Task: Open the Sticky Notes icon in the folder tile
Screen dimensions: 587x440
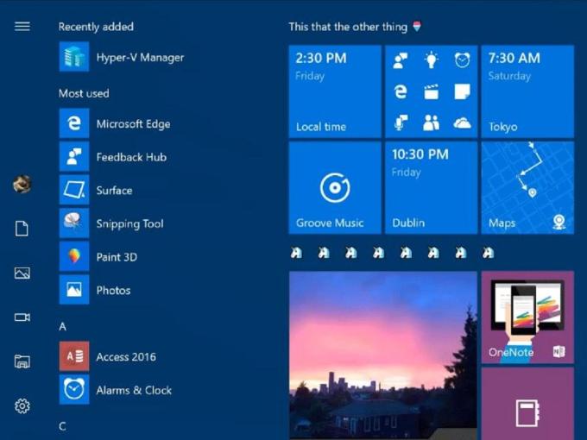Action: coord(463,91)
